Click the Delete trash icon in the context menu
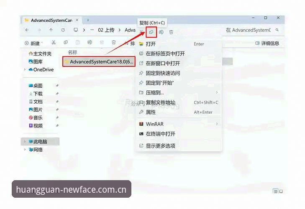The image size is (305, 209). pyautogui.click(x=171, y=32)
